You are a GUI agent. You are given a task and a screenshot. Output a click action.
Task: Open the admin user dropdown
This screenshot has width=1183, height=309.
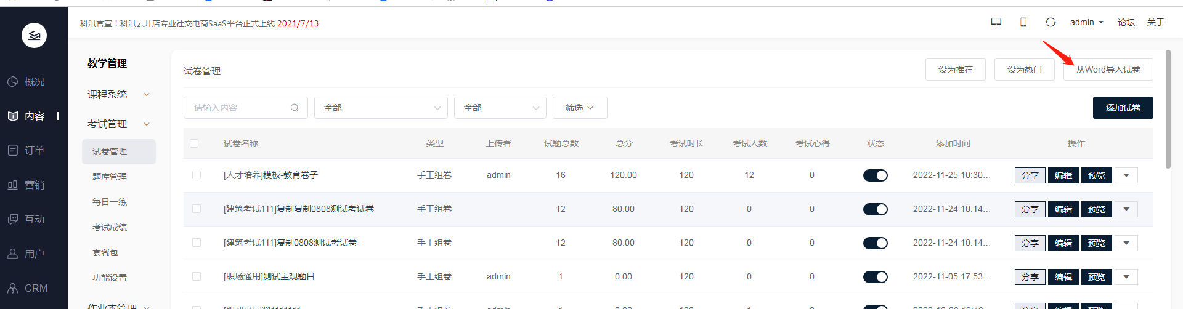click(x=1086, y=22)
